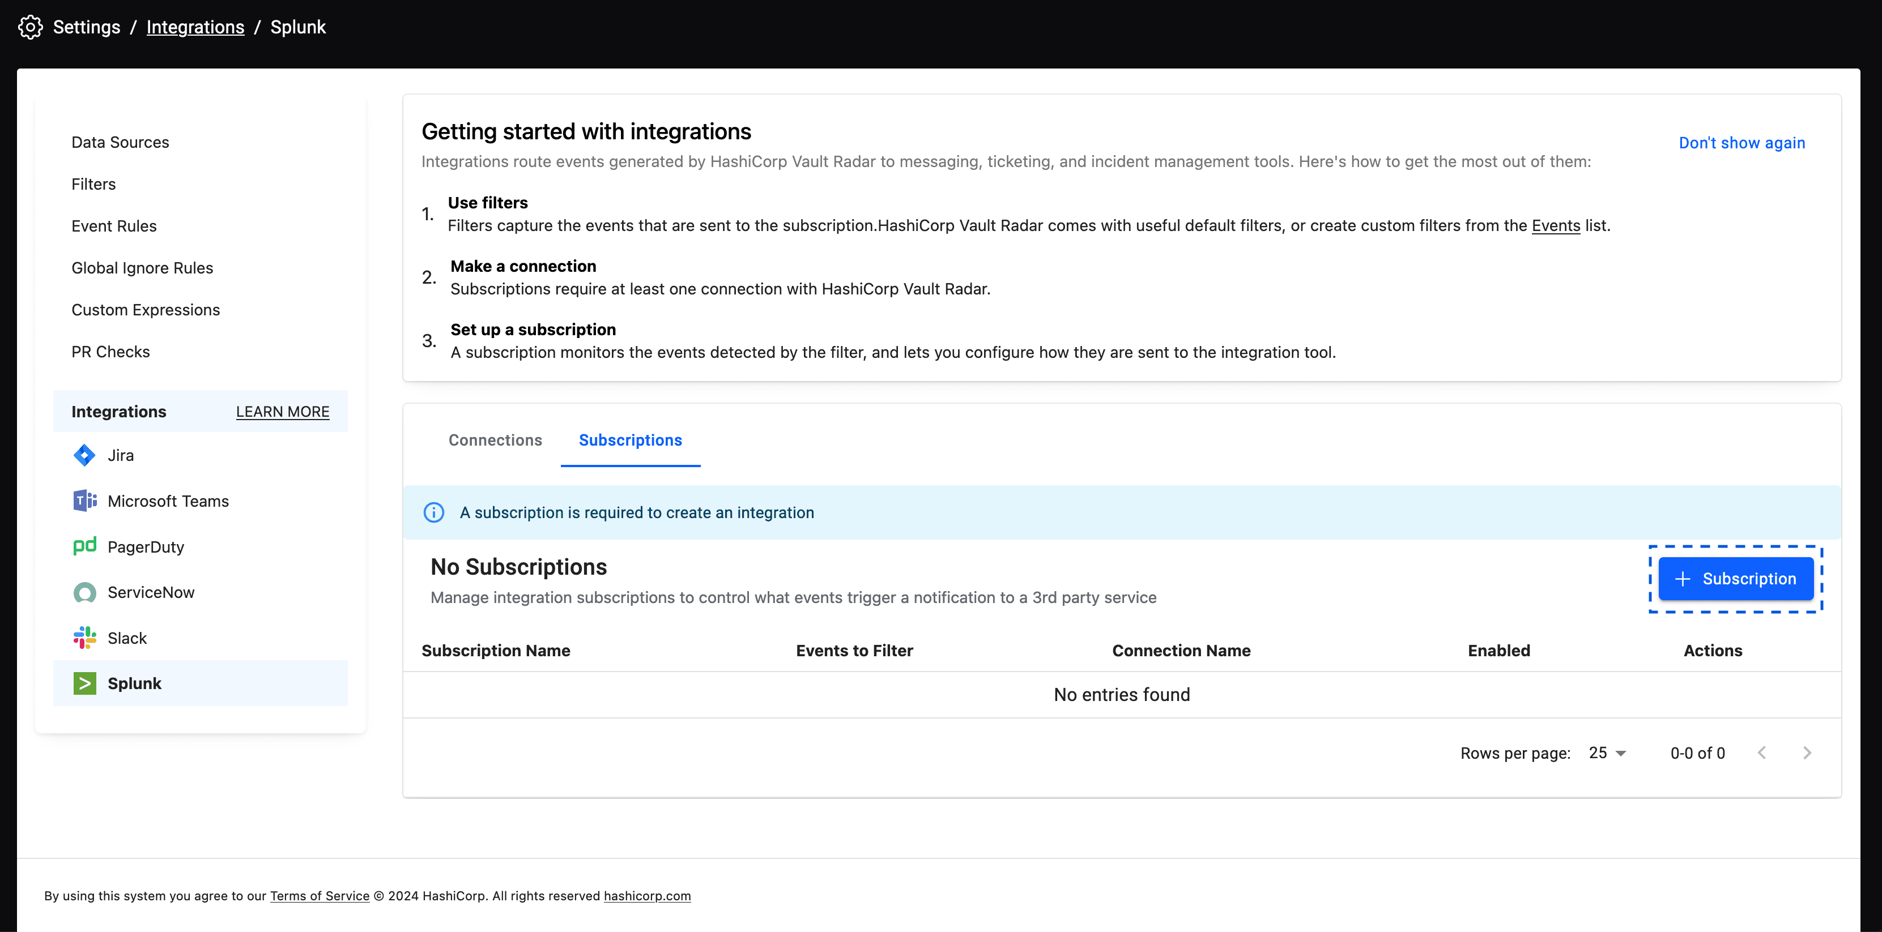Image resolution: width=1882 pixels, height=932 pixels.
Task: Select the Subscriptions tab
Action: [x=631, y=441]
